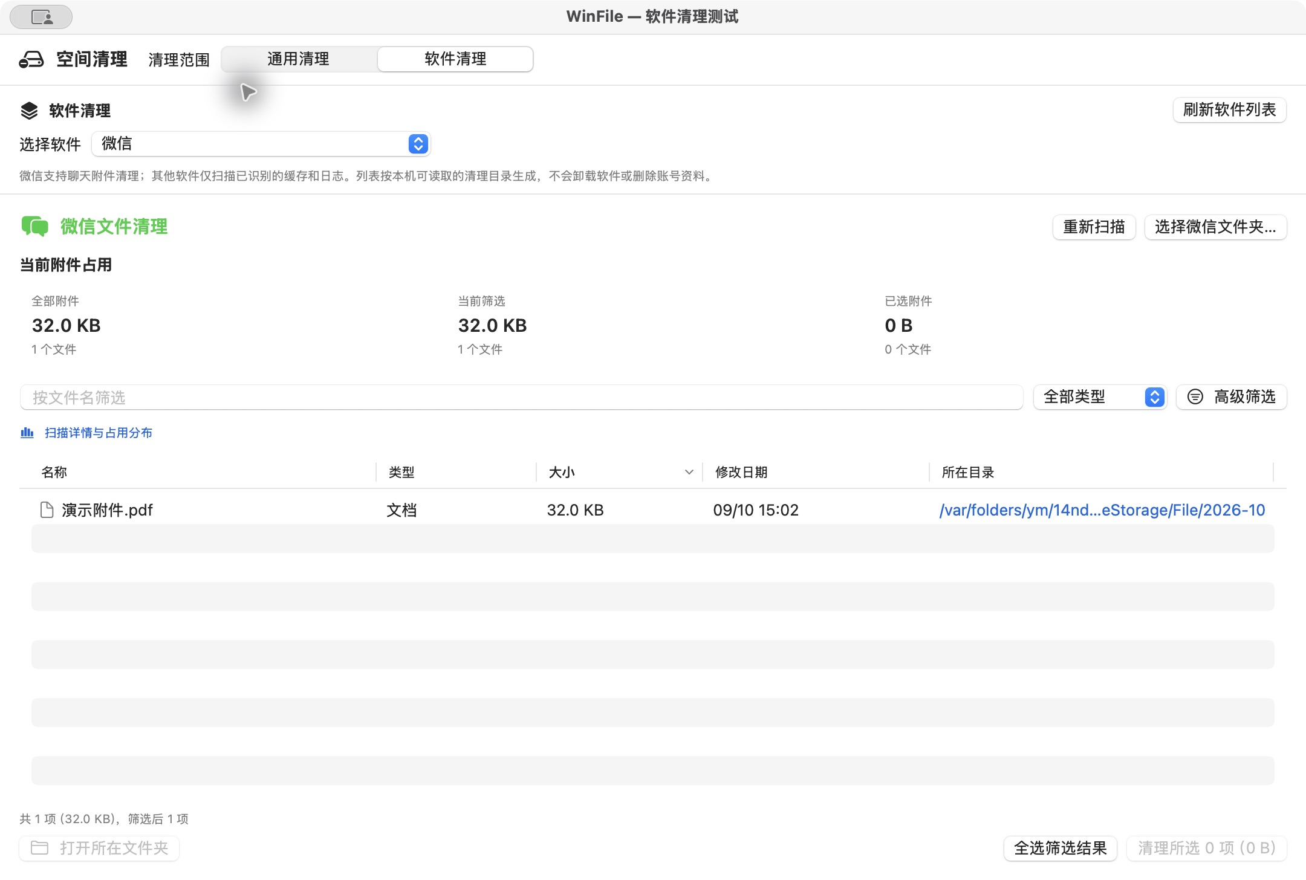Sort by the 类型 column header
This screenshot has height=880, width=1306.
pos(401,473)
